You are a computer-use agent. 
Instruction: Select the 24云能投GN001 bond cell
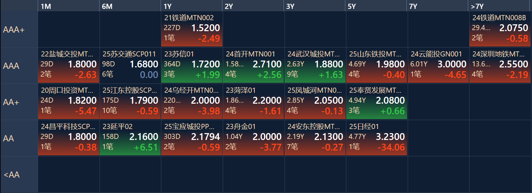pyautogui.click(x=438, y=66)
